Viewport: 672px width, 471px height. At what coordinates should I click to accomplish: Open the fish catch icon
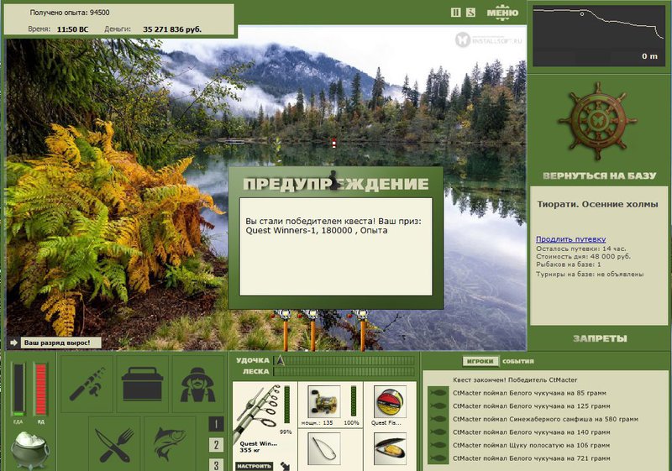point(171,444)
